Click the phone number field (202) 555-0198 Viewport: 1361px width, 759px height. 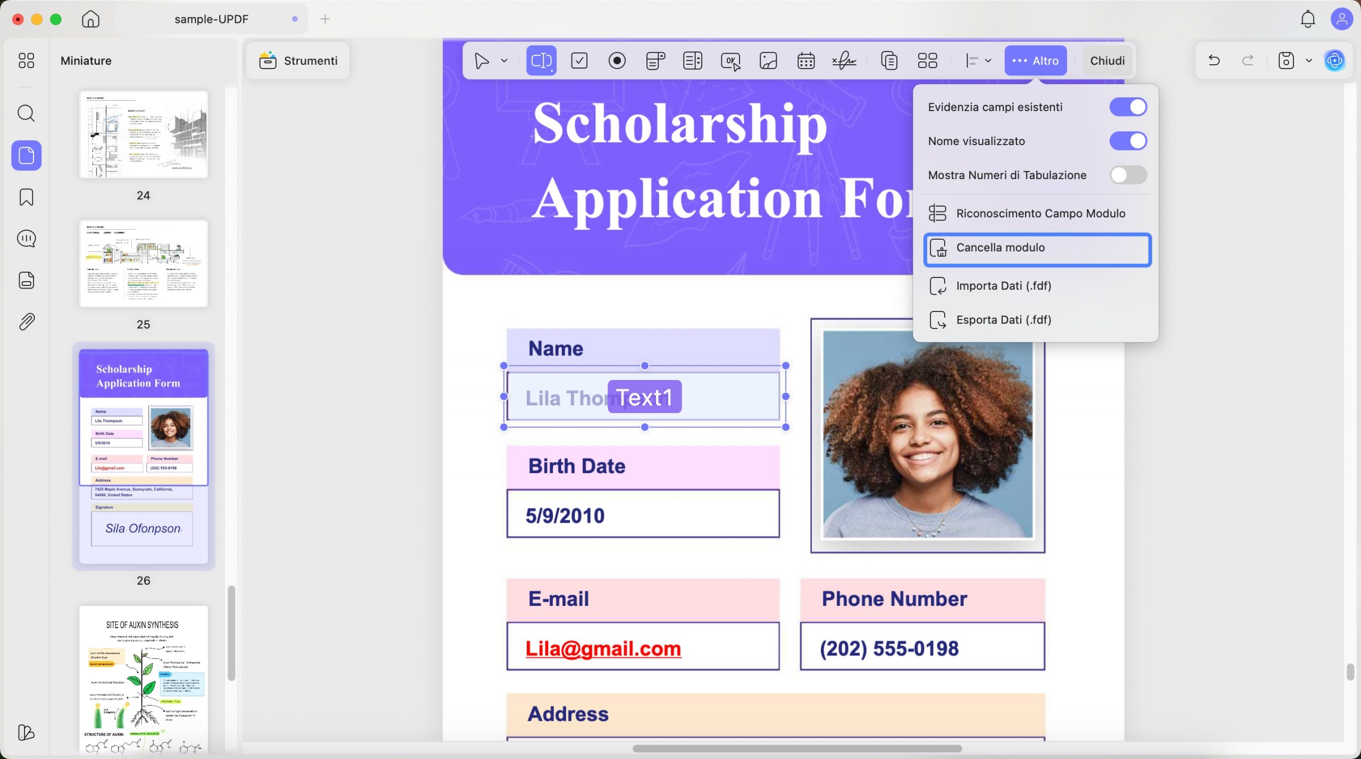pos(922,646)
